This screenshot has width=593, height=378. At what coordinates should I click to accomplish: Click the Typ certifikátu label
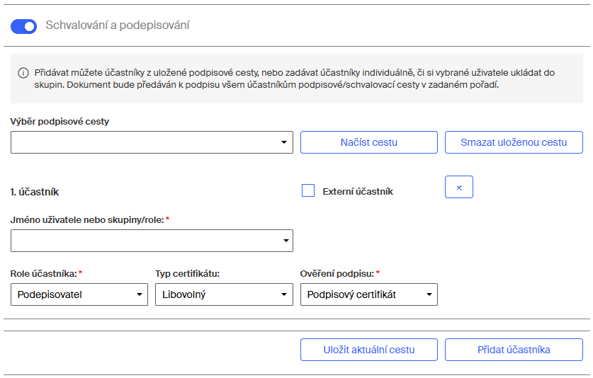click(187, 274)
